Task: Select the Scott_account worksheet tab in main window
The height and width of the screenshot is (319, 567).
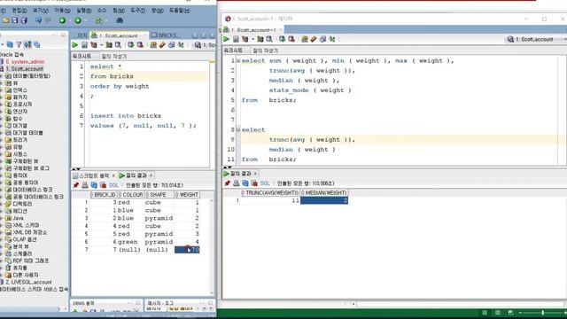Action: [119, 35]
